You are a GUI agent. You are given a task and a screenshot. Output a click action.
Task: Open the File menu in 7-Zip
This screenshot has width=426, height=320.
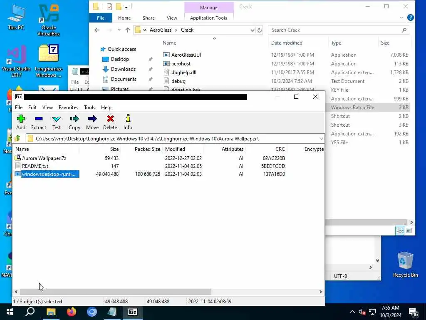(x=19, y=107)
